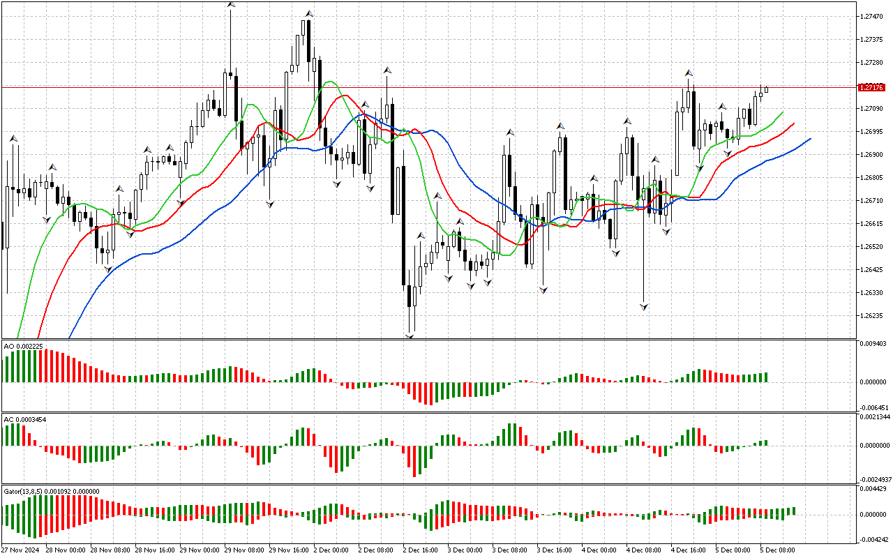Image resolution: width=893 pixels, height=558 pixels.
Task: Click the 1.27090 price scale label
Action: [x=871, y=109]
